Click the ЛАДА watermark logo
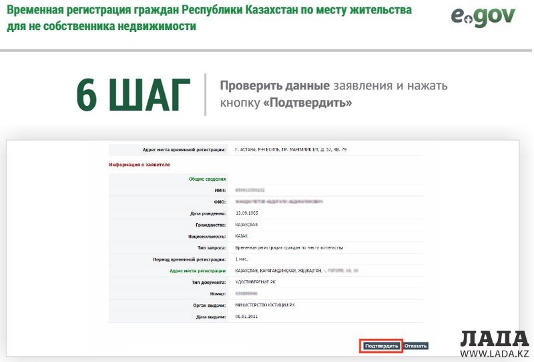534x362 pixels. pos(495,339)
